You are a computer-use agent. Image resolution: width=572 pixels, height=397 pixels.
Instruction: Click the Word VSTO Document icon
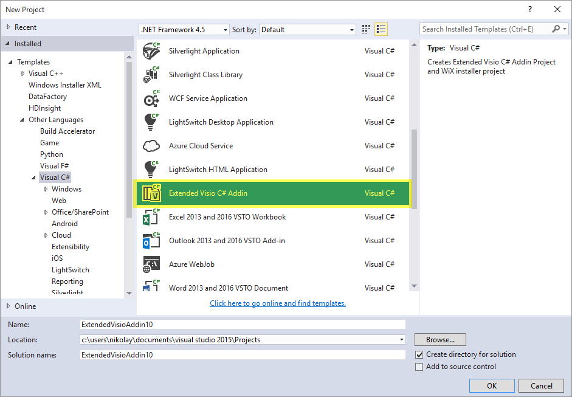point(151,285)
